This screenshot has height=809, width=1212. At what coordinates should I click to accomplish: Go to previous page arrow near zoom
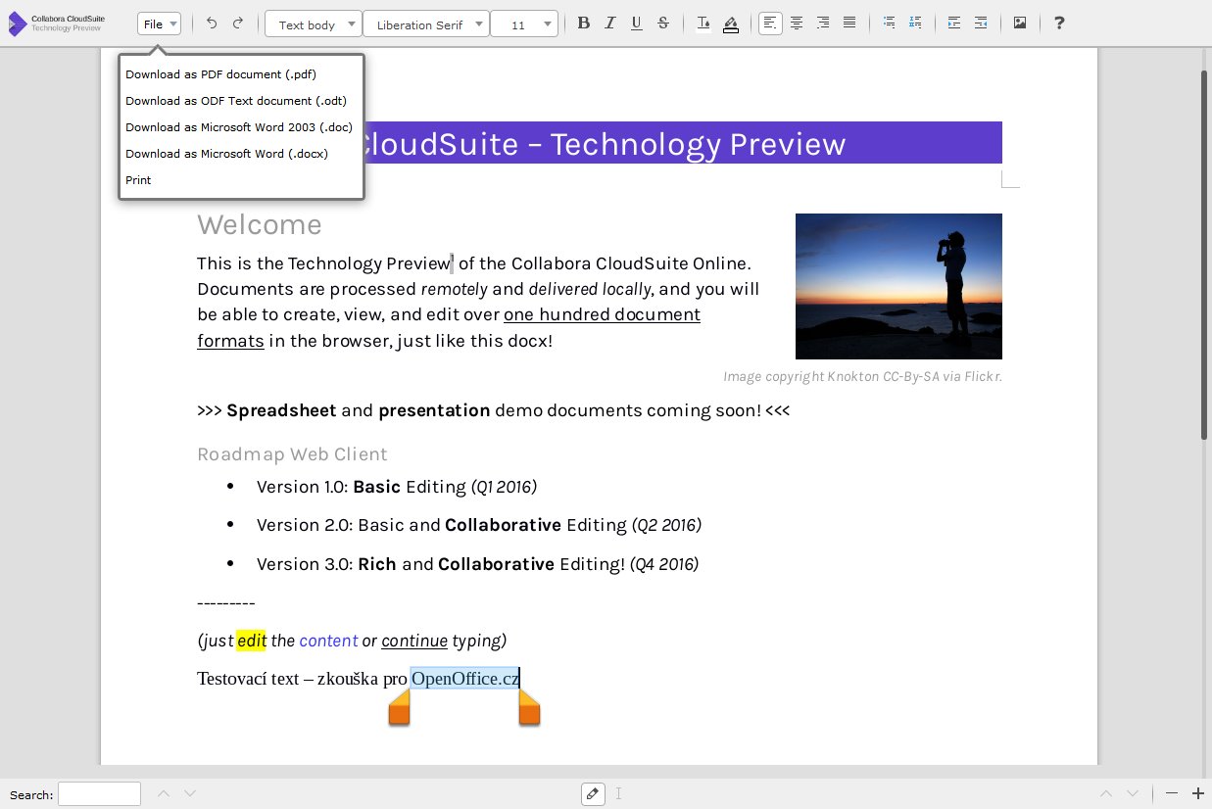pyautogui.click(x=1106, y=793)
